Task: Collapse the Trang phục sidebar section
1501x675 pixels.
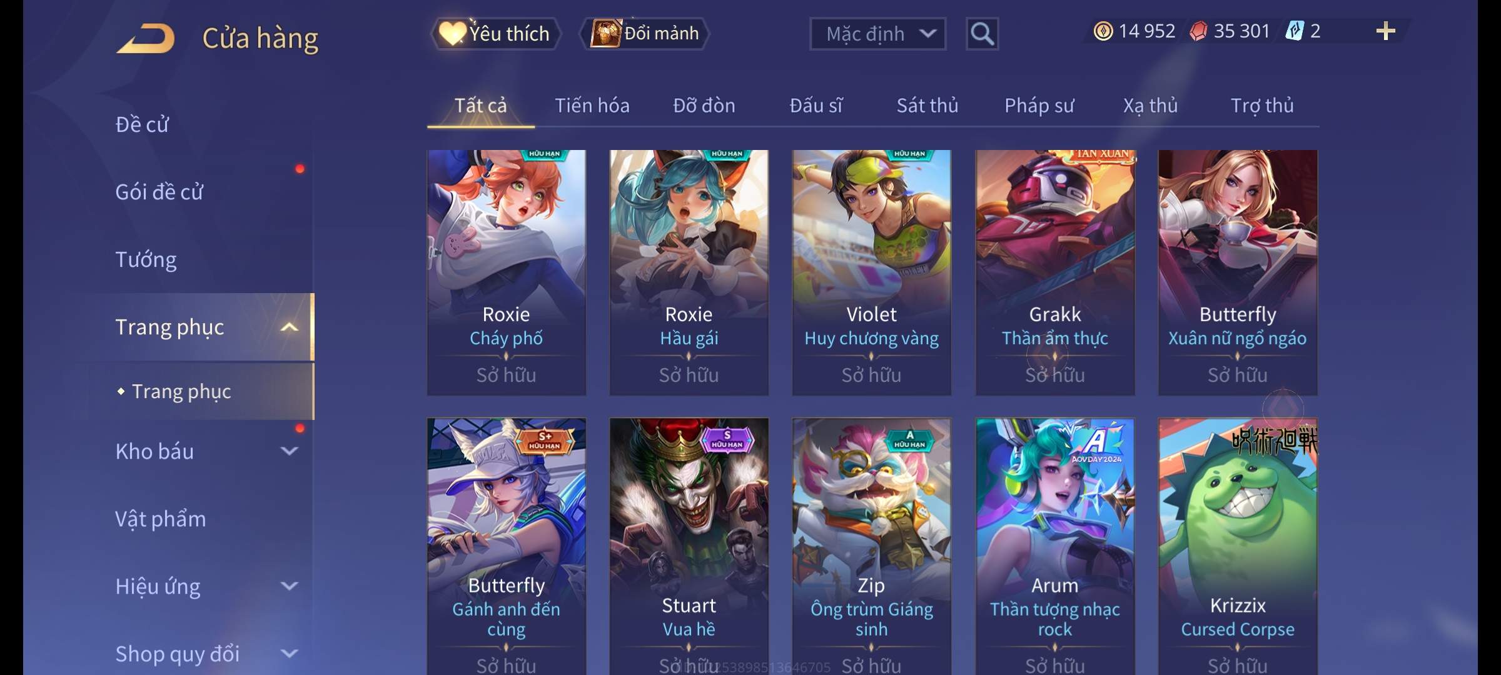Action: [x=290, y=327]
